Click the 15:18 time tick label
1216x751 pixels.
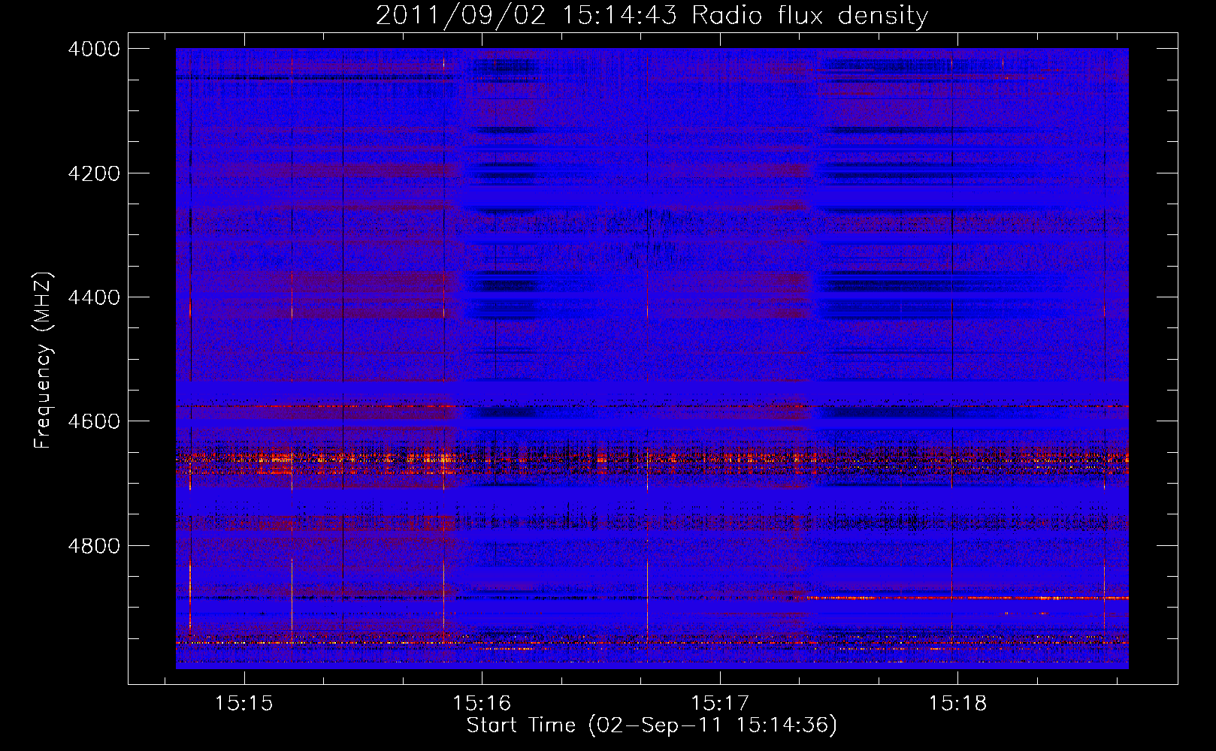coord(957,704)
